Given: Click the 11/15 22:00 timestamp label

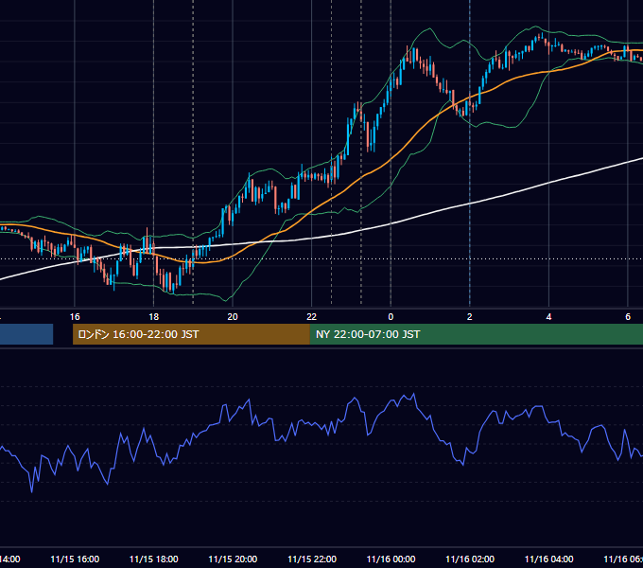Looking at the screenshot, I should [312, 559].
